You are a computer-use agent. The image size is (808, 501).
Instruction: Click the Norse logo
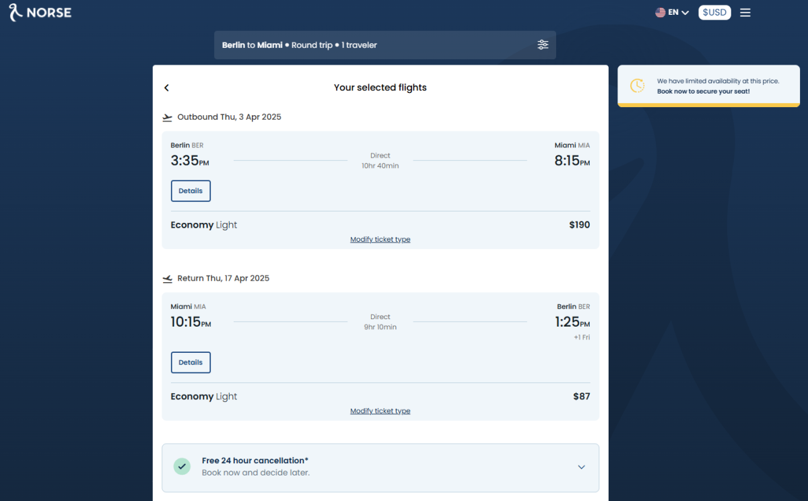[40, 12]
